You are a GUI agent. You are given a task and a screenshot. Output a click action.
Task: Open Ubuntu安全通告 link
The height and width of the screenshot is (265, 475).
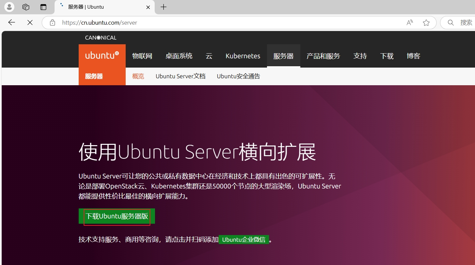click(239, 76)
